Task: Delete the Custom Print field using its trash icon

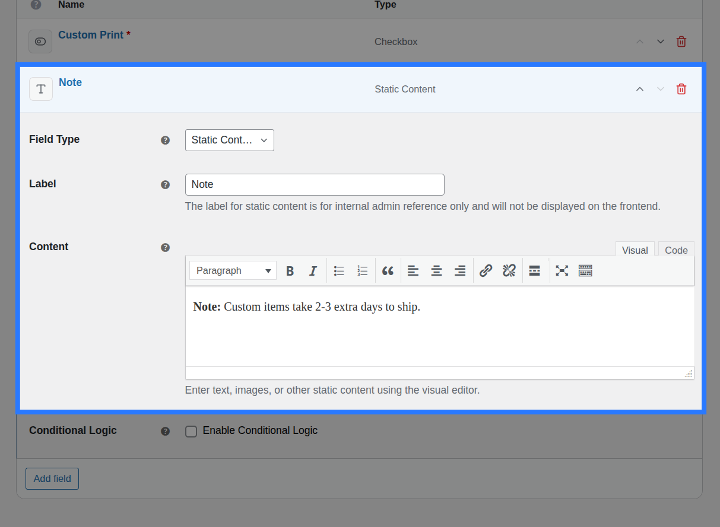Action: tap(681, 41)
